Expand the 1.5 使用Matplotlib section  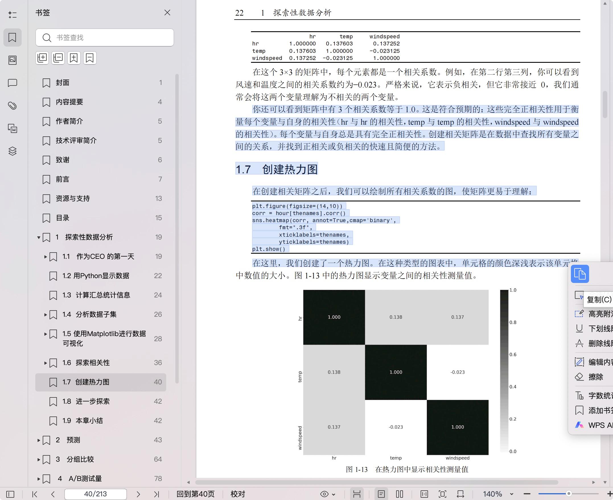(x=45, y=334)
